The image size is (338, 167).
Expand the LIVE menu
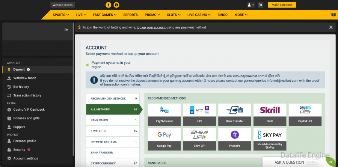[81, 15]
